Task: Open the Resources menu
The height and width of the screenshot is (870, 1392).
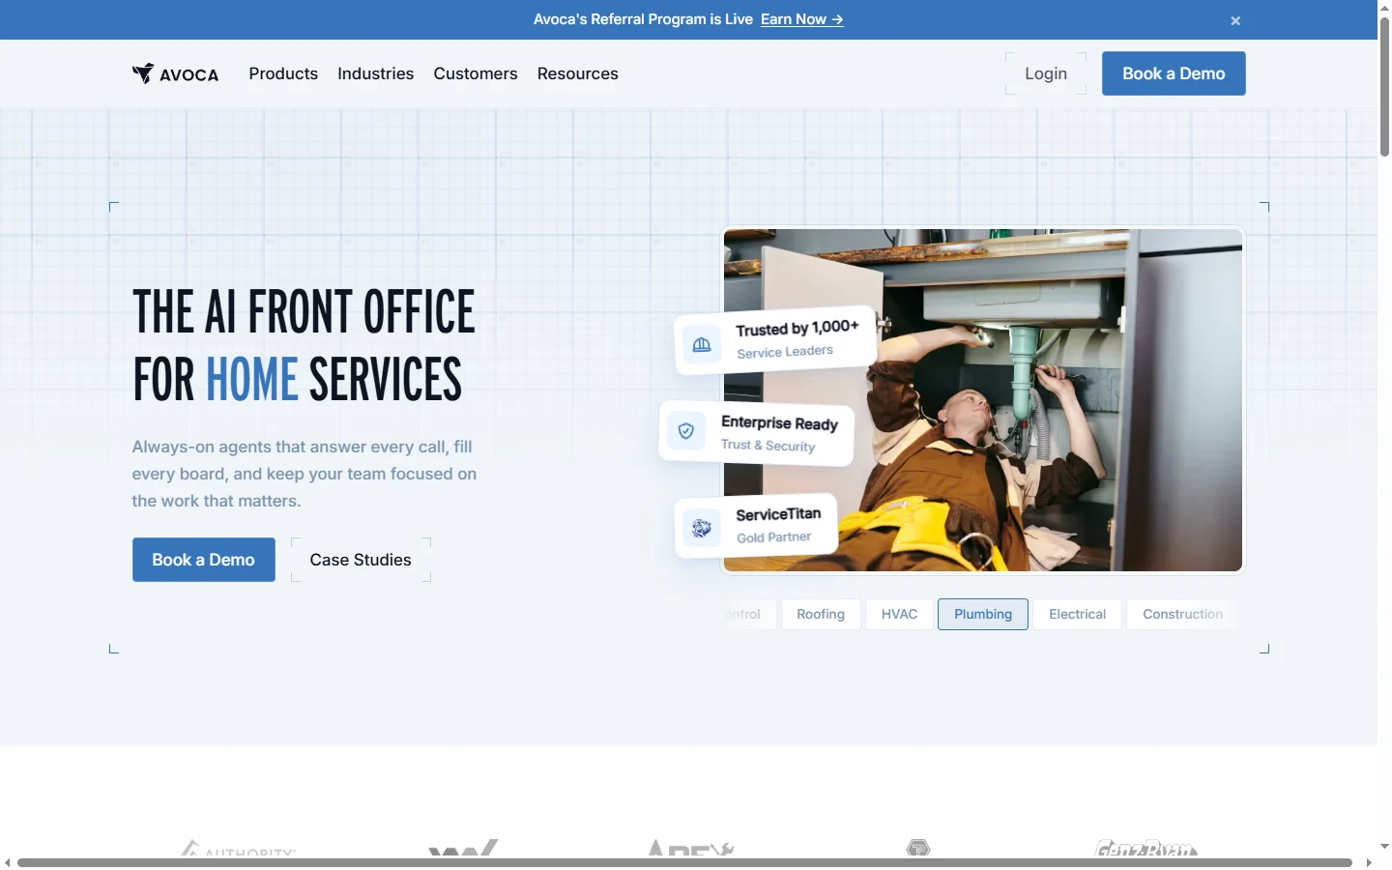Action: (x=578, y=73)
